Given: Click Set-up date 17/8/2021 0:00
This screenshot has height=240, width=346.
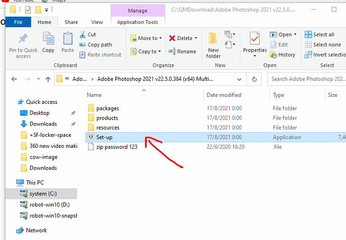Looking at the screenshot, I should (224, 137).
